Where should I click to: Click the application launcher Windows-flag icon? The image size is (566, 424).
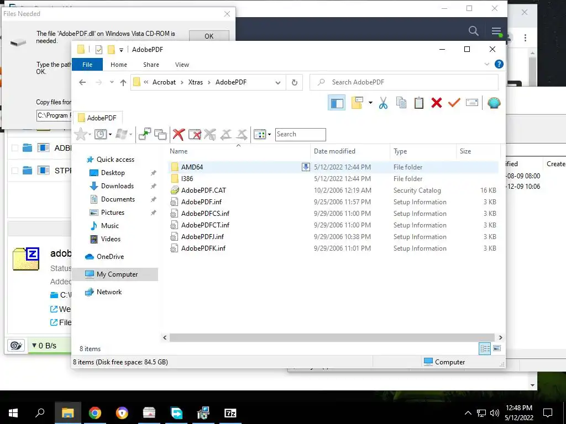122,135
